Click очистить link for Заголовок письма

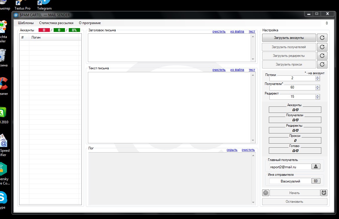[219, 31]
